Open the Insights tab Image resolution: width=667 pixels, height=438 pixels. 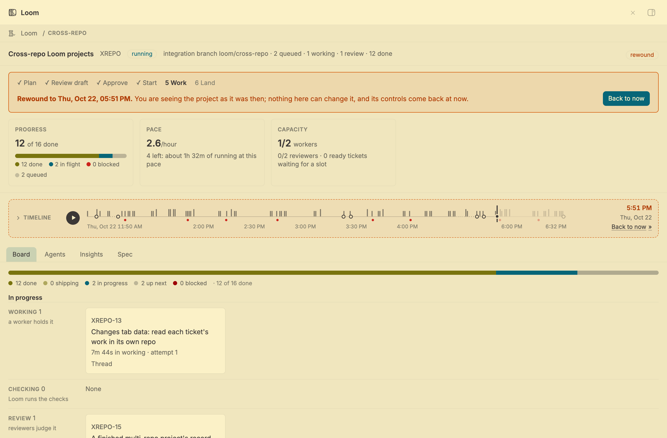(x=91, y=254)
